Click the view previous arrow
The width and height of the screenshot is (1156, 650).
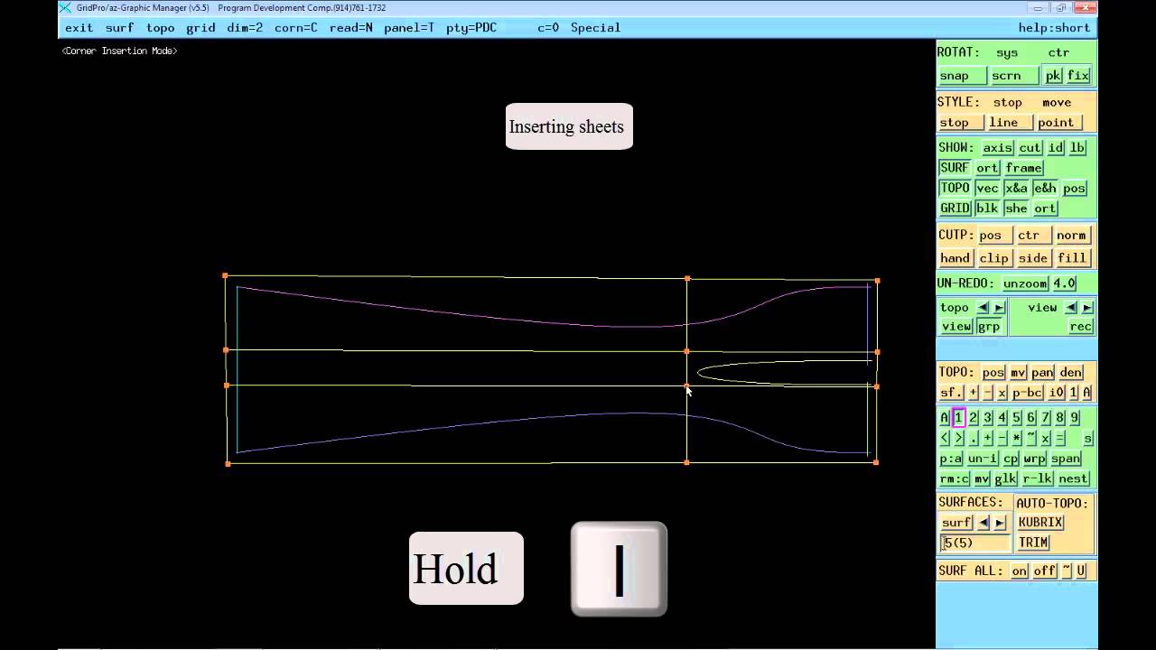coord(1071,308)
